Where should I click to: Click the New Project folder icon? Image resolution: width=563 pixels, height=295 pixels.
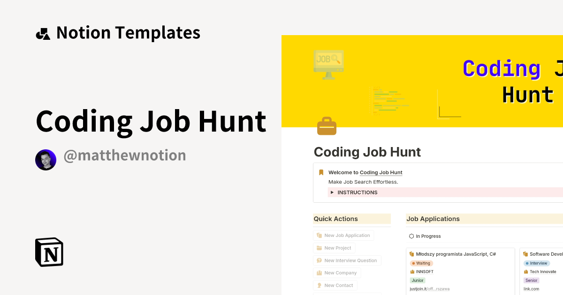click(x=319, y=248)
